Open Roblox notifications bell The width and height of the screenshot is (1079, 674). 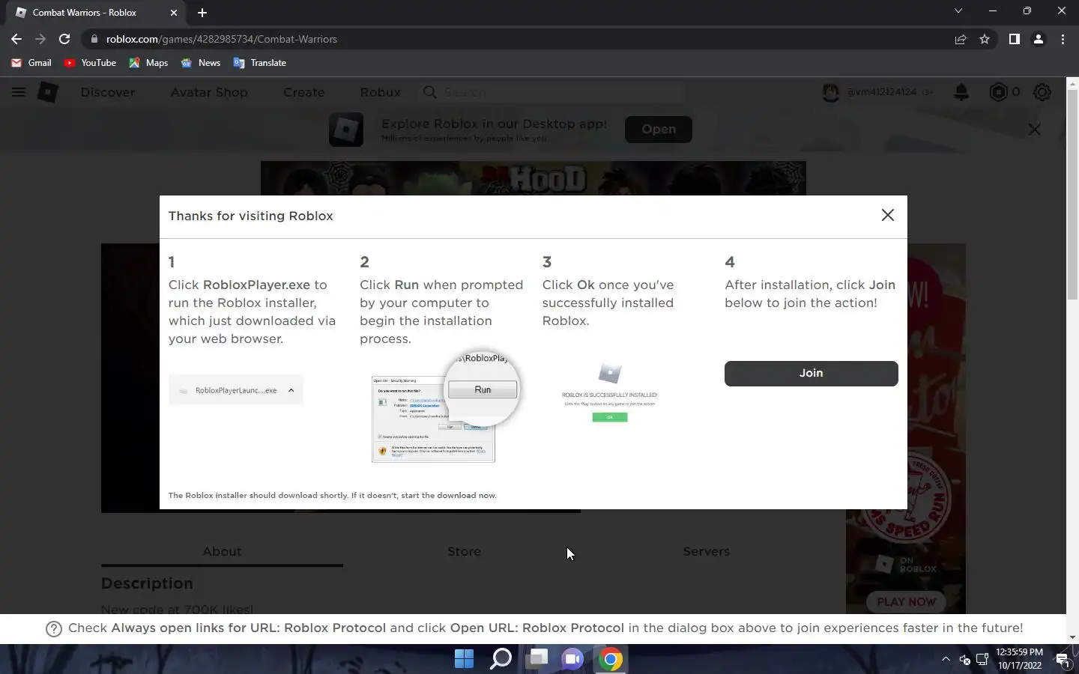[961, 92]
